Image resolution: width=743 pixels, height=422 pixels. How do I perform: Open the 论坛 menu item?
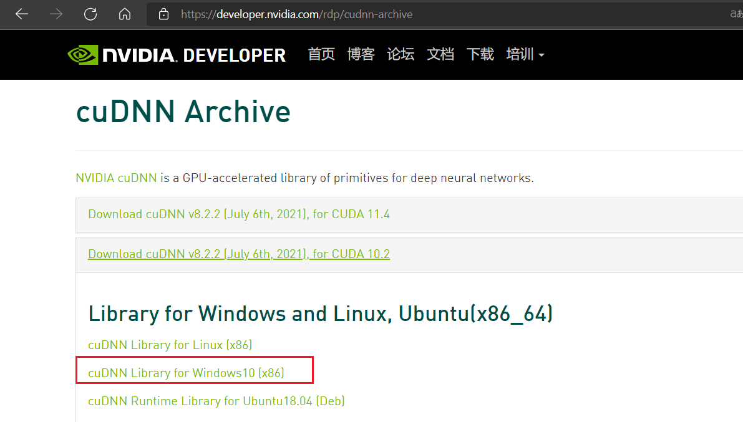click(x=401, y=54)
